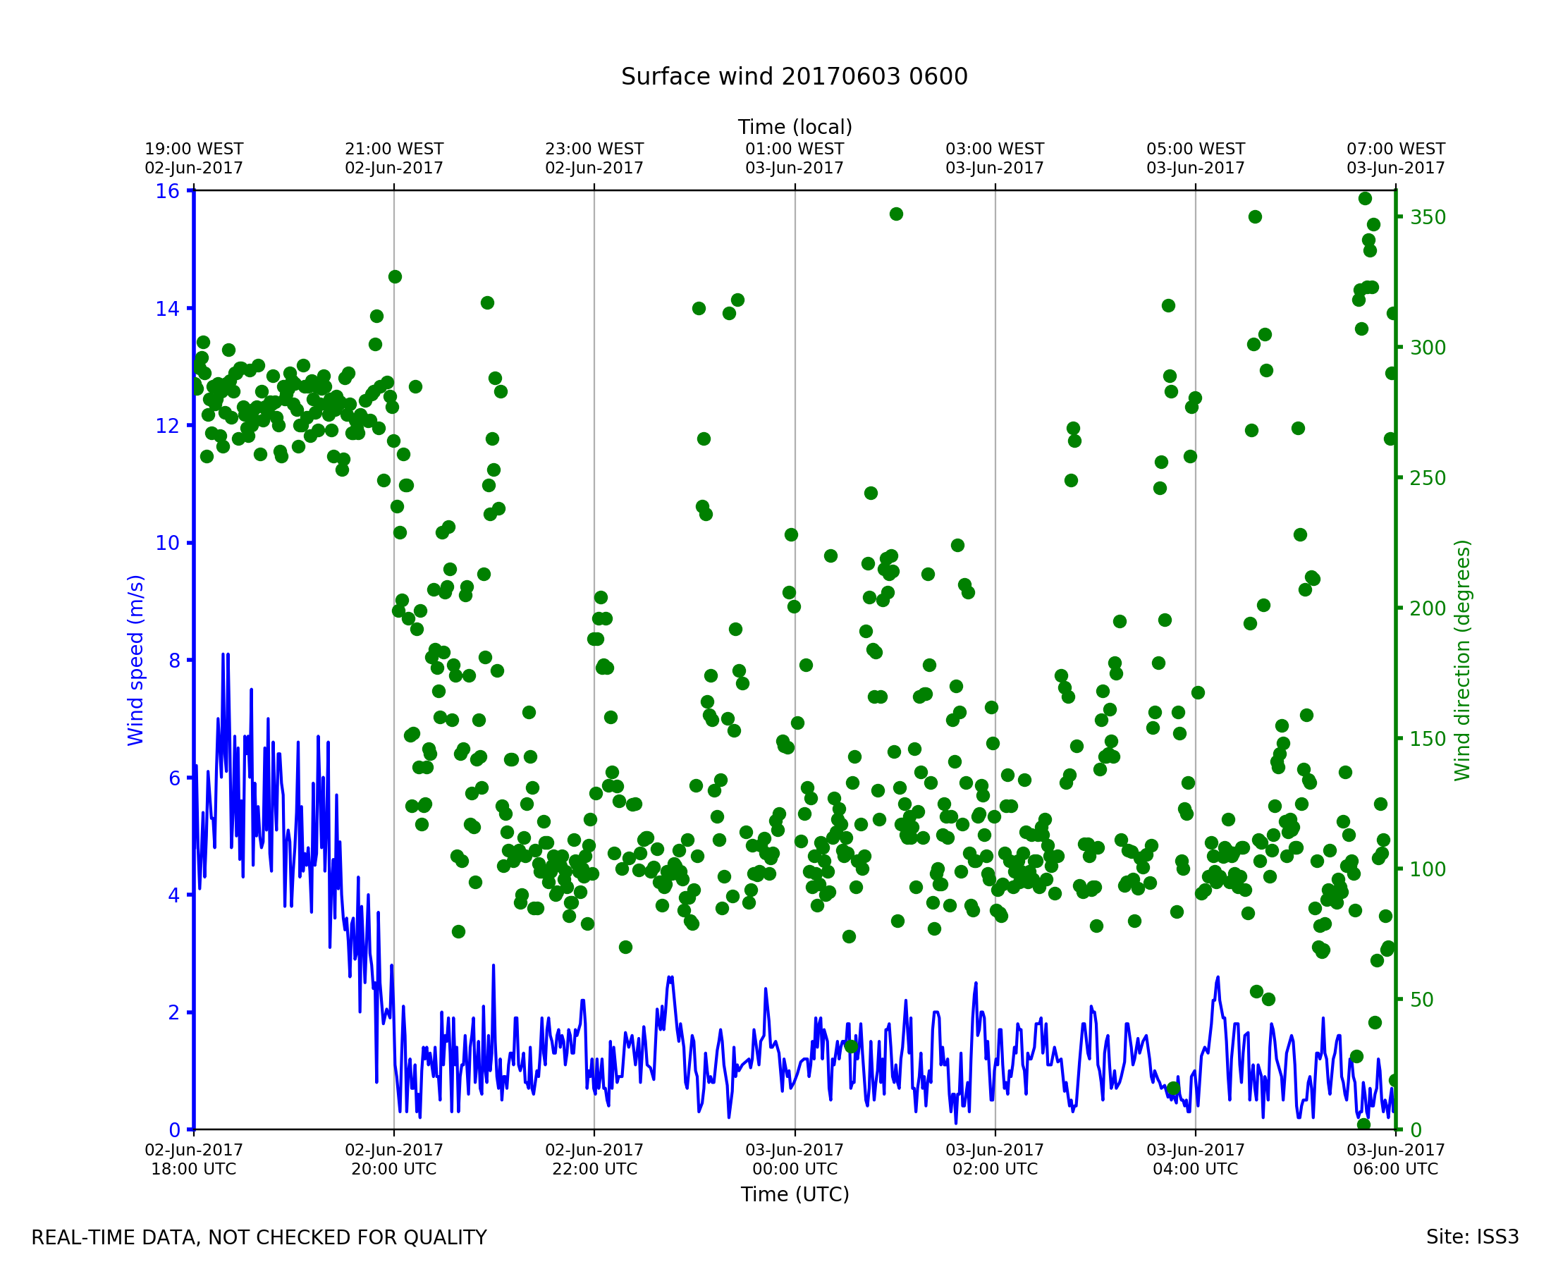Click the 'Time (UTC)' bottom axis label
Viewport: 1551px width, 1269px height.
pos(795,1194)
